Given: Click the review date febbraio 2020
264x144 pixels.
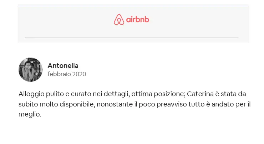Looking at the screenshot, I should coord(67,74).
